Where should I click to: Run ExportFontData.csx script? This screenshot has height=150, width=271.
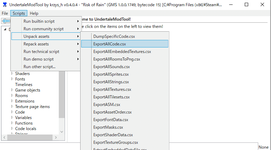pos(124,120)
